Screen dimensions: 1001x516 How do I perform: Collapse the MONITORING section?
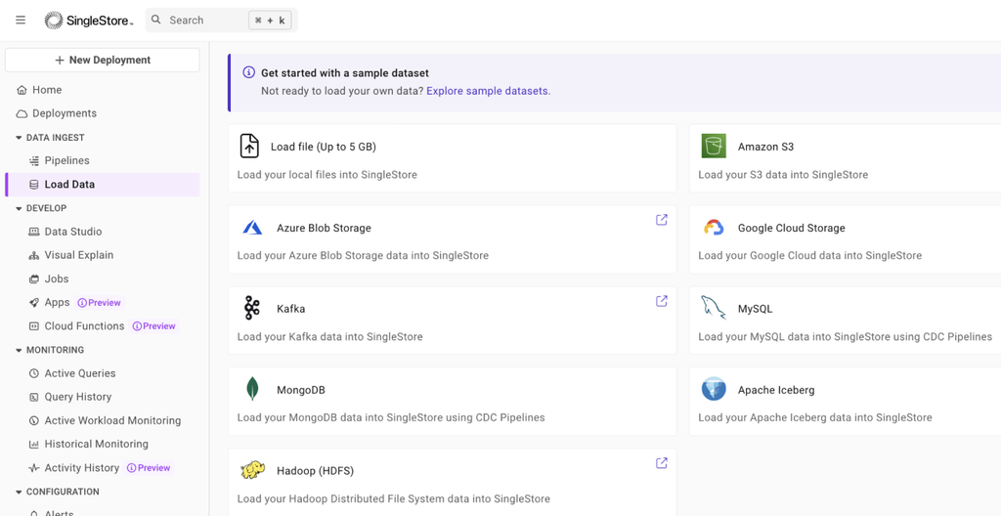point(50,350)
